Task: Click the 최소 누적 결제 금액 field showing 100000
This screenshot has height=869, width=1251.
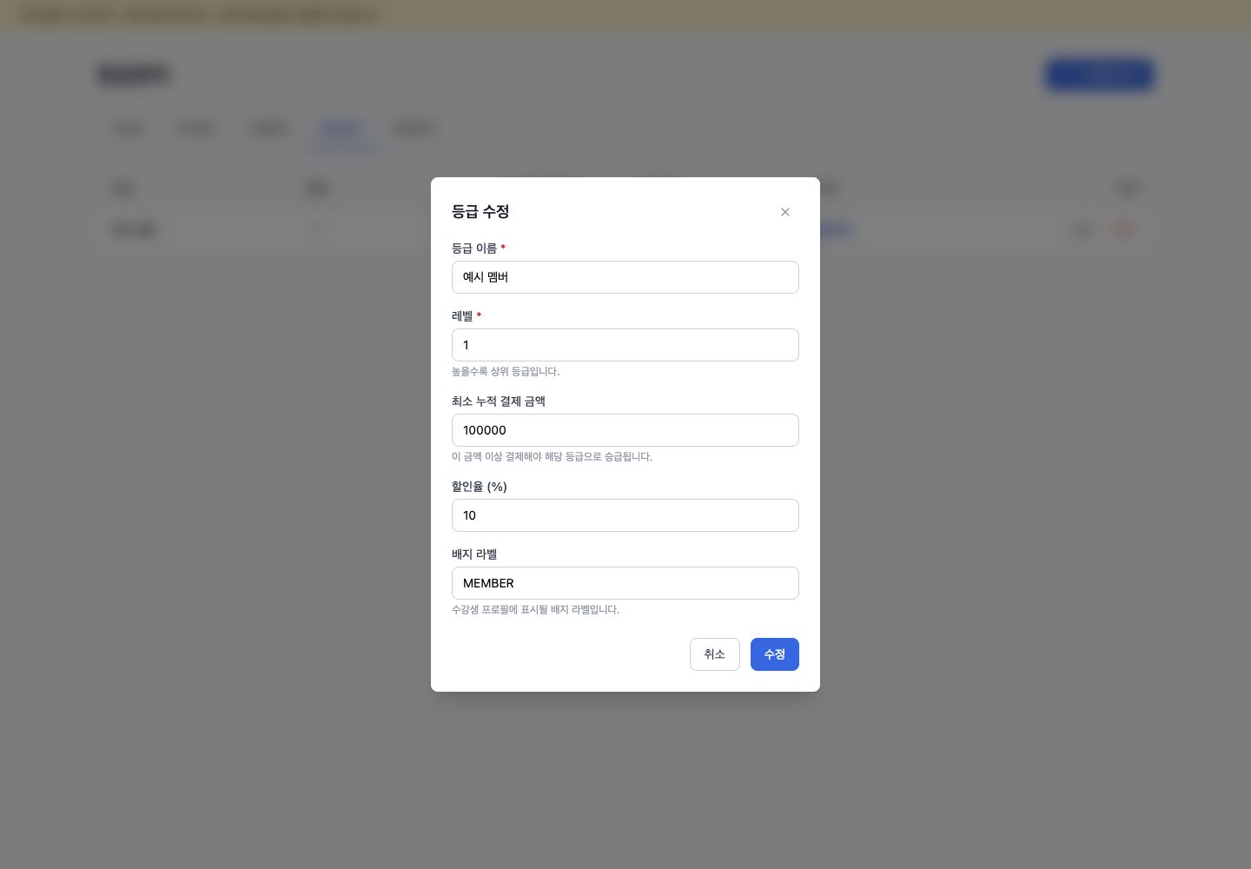Action: (625, 430)
